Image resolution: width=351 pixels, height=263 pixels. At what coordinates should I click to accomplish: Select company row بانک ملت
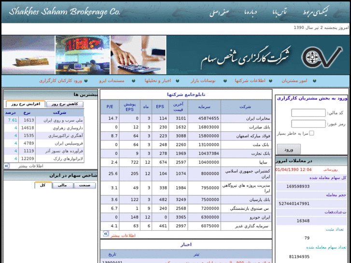coord(186,145)
